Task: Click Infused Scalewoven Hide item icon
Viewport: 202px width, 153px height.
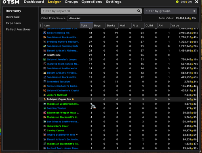Action: pos(44,134)
